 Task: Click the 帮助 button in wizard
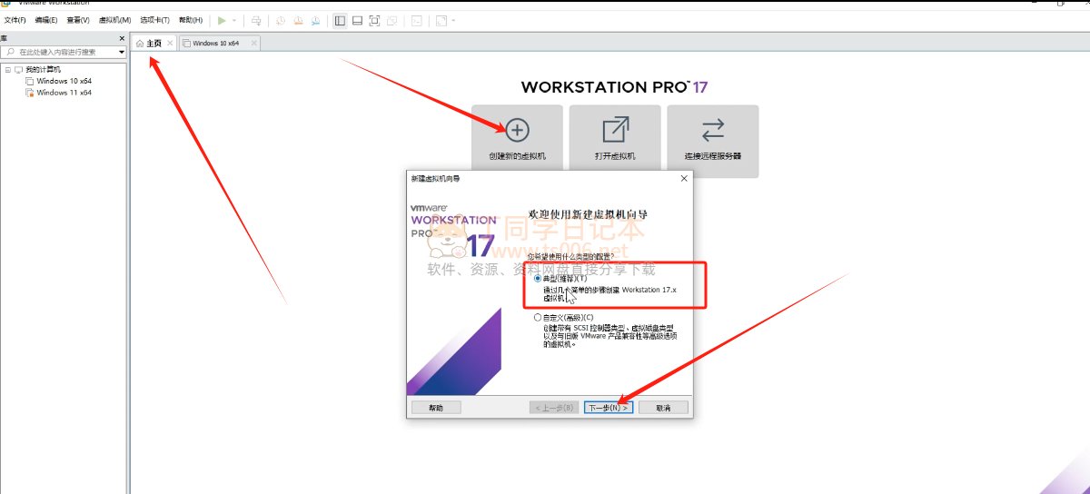[435, 408]
